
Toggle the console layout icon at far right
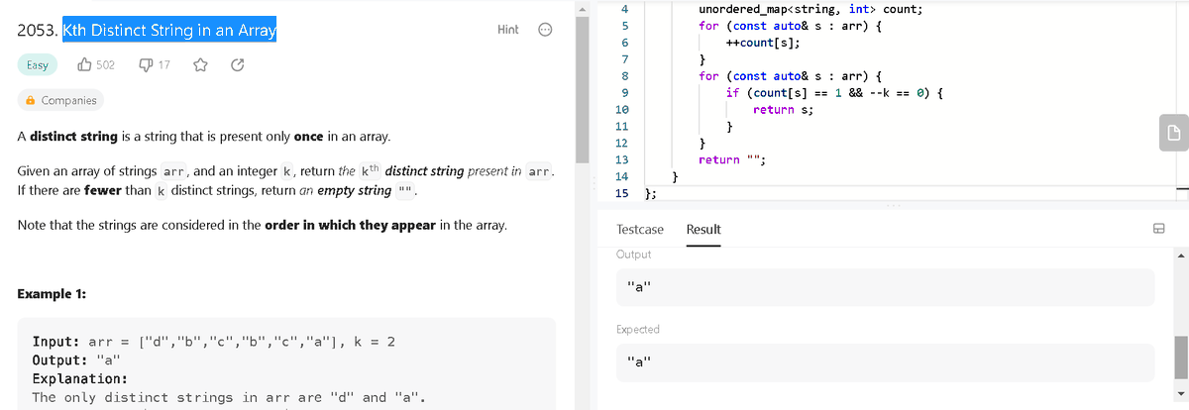(1157, 229)
